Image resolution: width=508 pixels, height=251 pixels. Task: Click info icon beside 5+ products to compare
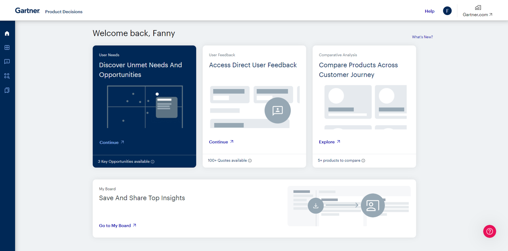(363, 161)
